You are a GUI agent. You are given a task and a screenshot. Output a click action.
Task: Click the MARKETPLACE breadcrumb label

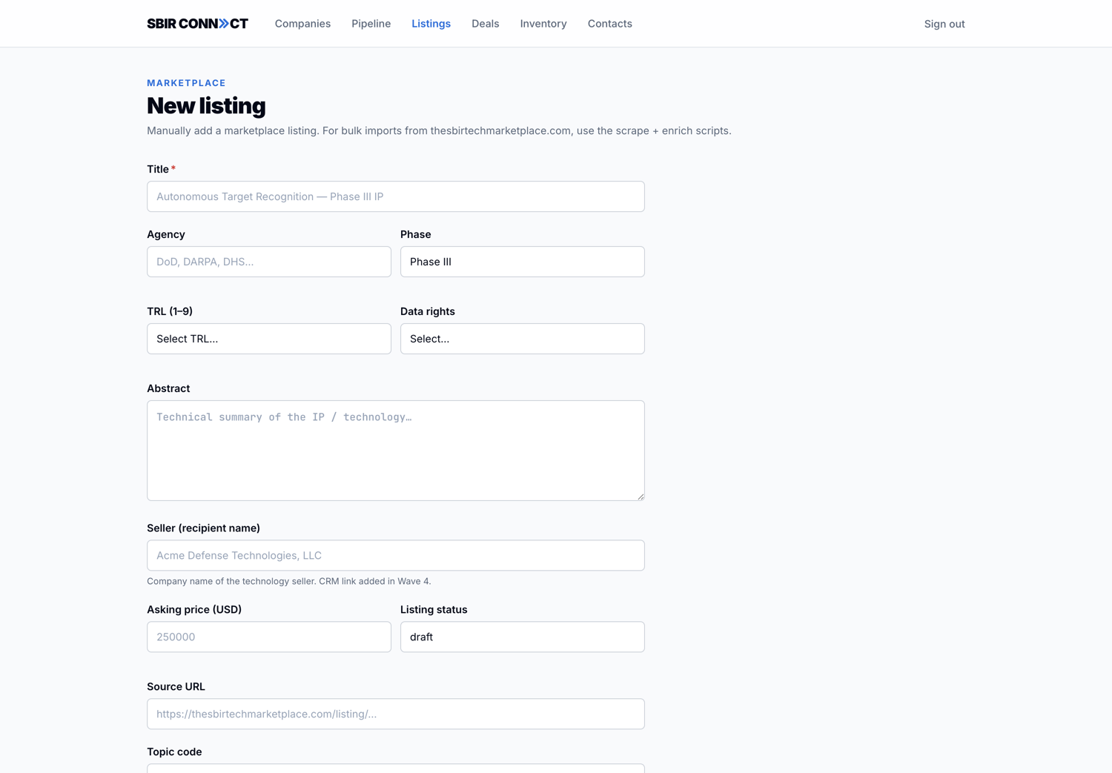coord(186,83)
